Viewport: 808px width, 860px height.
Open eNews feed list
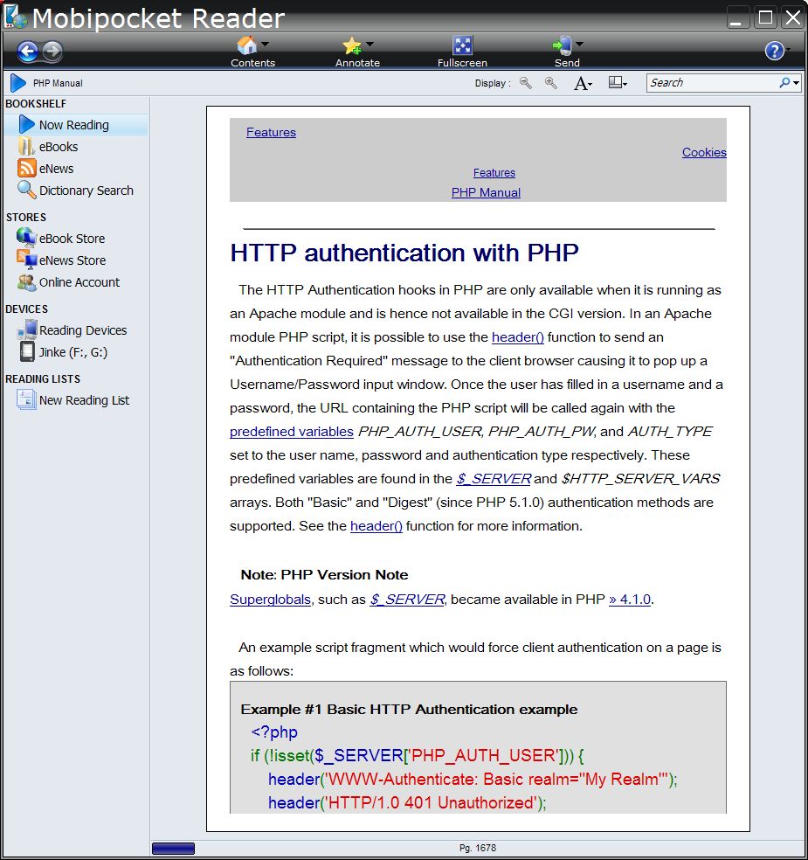(56, 169)
